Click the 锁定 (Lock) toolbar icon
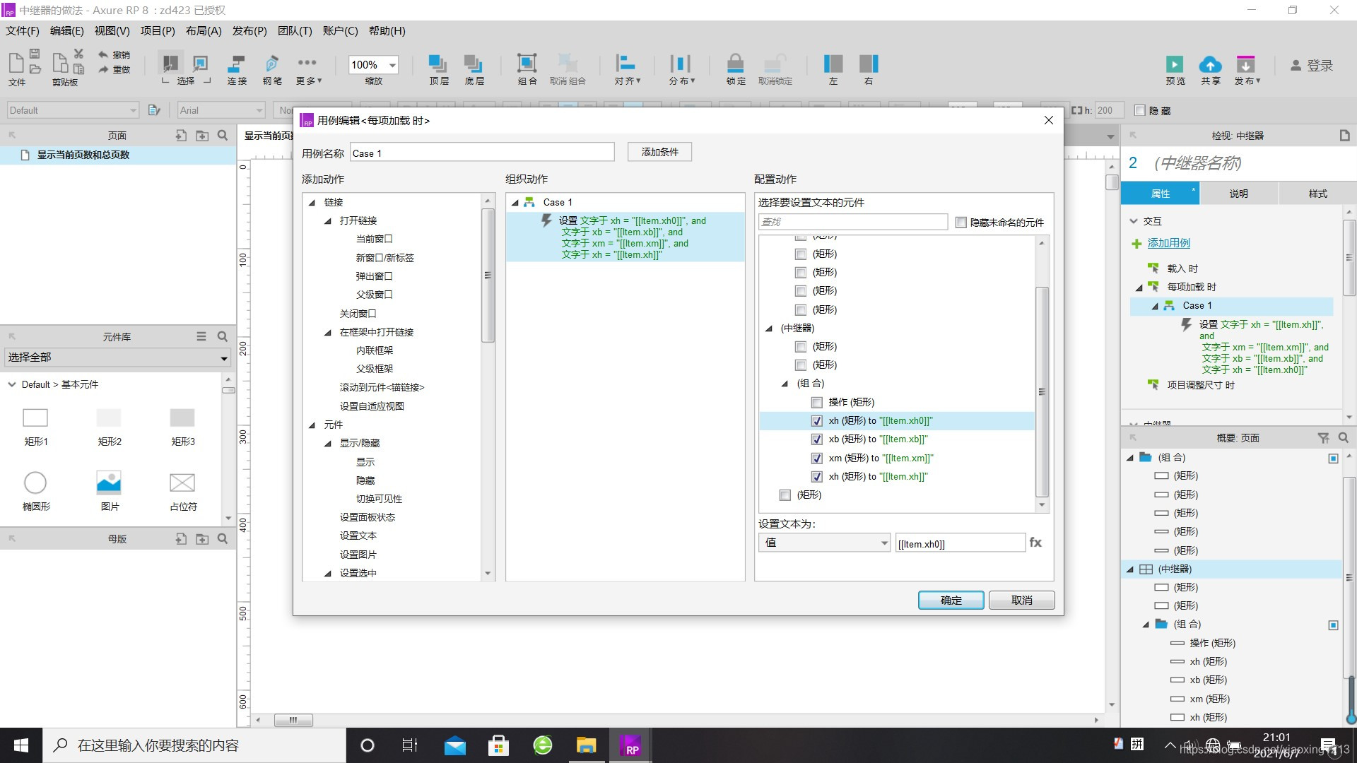This screenshot has width=1357, height=763. point(735,64)
